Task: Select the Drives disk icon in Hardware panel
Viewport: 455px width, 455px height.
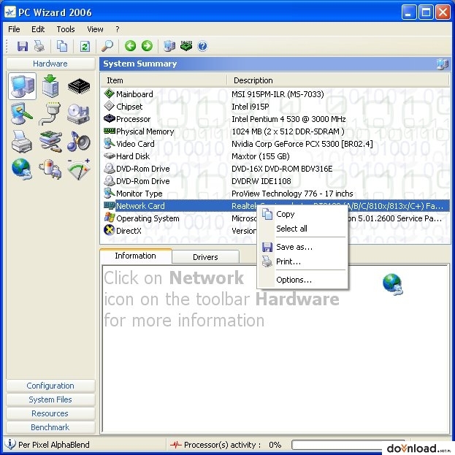Action: (78, 114)
